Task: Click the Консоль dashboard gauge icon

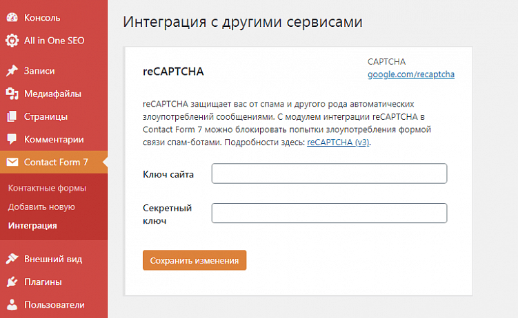Action: pyautogui.click(x=12, y=17)
